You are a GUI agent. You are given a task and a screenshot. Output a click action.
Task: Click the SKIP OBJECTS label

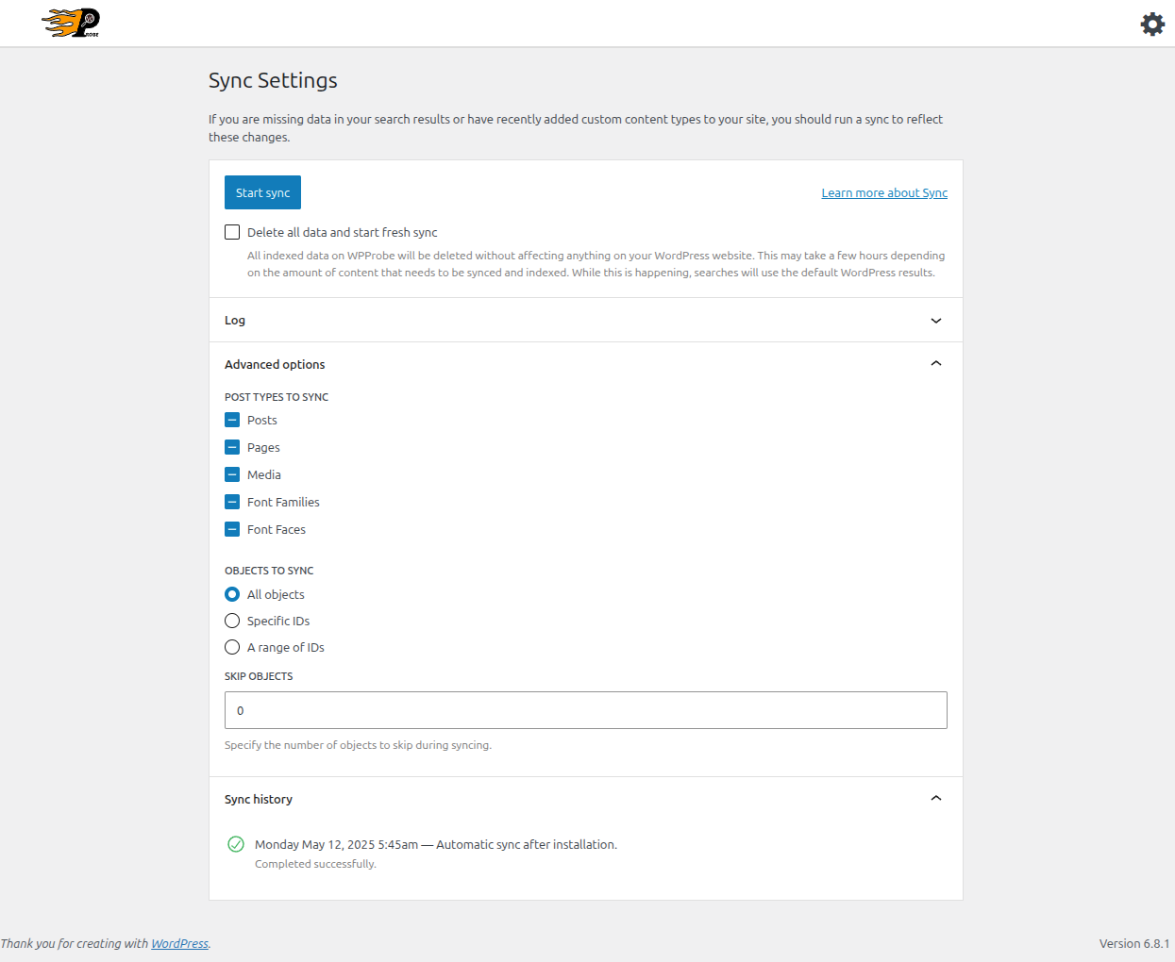tap(259, 676)
